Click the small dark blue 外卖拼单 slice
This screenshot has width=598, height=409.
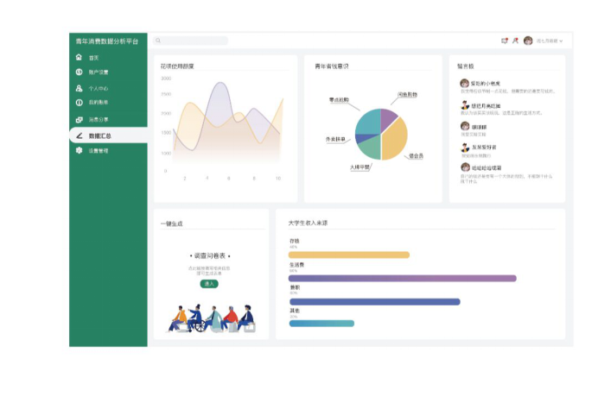tap(362, 138)
